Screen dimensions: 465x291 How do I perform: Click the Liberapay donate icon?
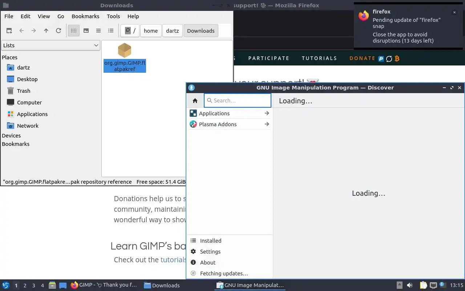coord(389,59)
